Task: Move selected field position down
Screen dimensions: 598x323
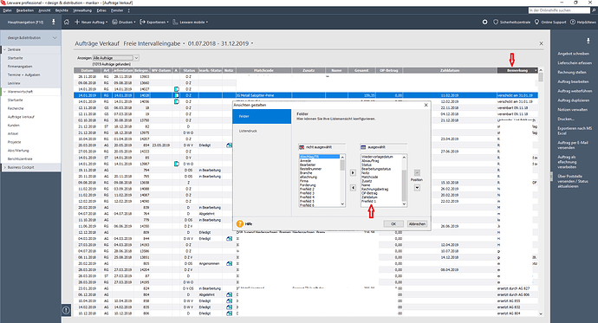Action: click(417, 187)
